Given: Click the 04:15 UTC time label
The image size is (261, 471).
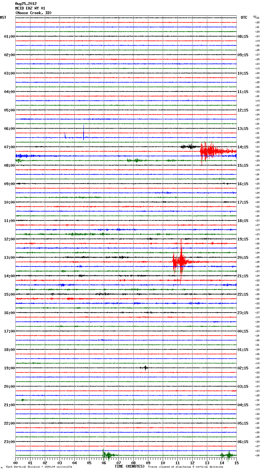Looking at the screenshot, I should tap(243, 405).
